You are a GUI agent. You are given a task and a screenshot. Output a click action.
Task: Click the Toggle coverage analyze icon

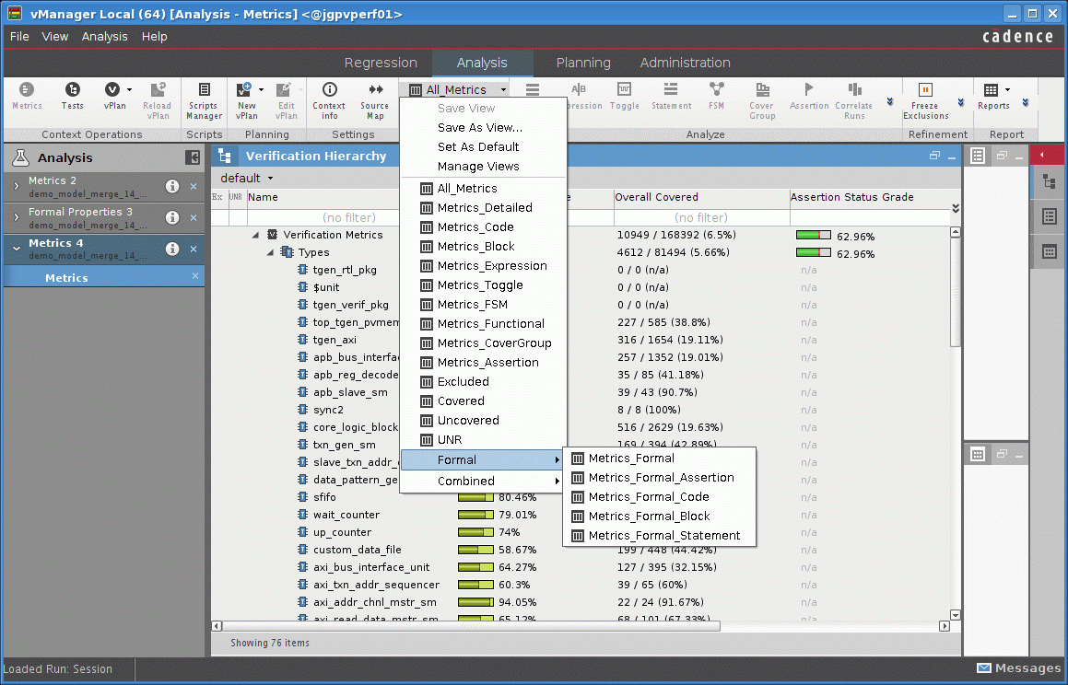(624, 95)
